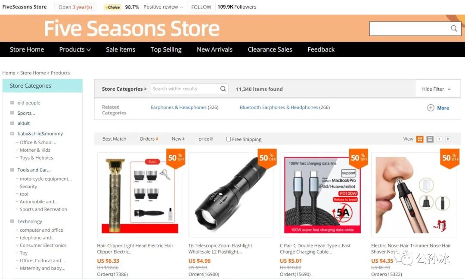Go to previous page arrow icon
The width and height of the screenshot is (465, 279).
[440, 139]
